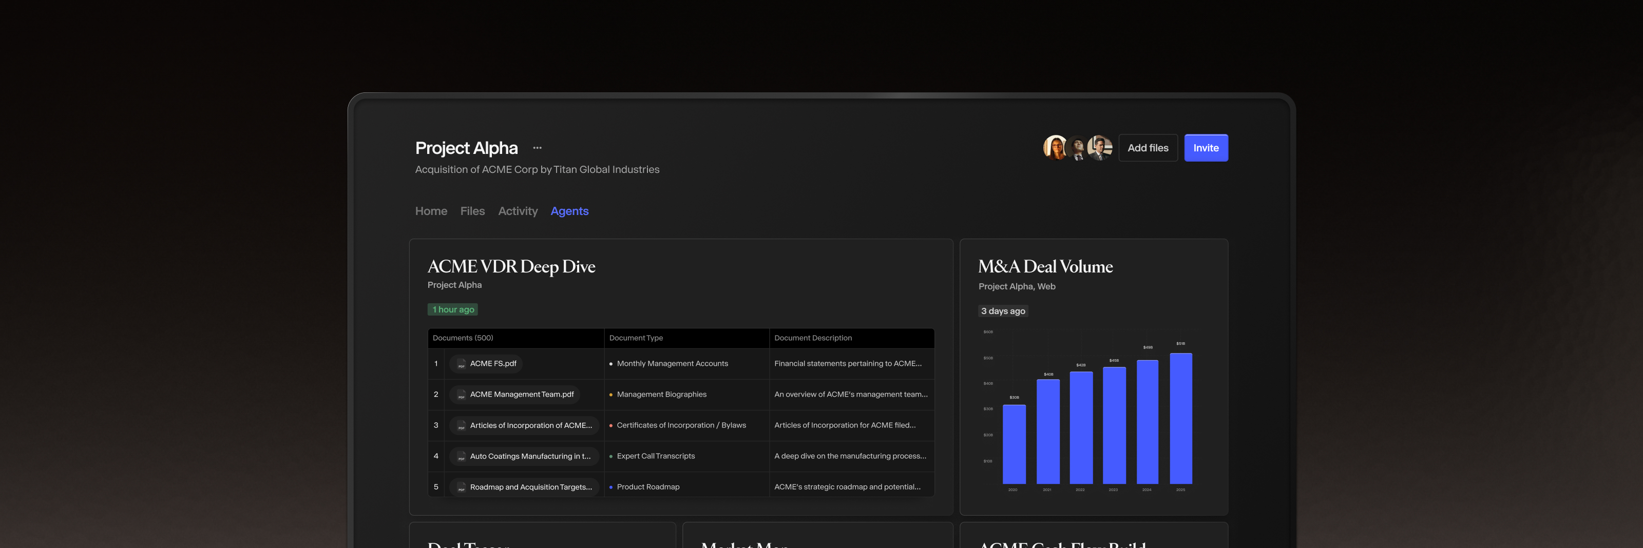Screen dimensions: 1643x548
Task: Go to the Home tab
Action: tap(431, 211)
